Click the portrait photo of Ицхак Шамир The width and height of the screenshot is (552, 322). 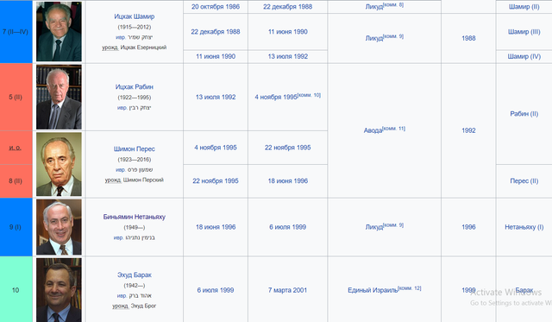59,31
